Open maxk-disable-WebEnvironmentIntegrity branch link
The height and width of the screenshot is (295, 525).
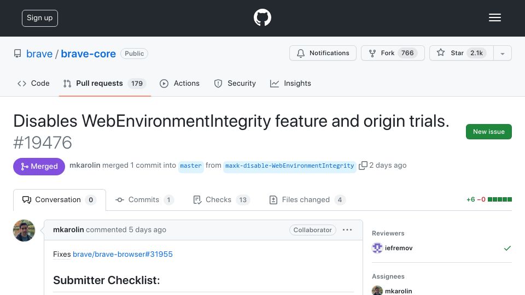click(x=290, y=166)
